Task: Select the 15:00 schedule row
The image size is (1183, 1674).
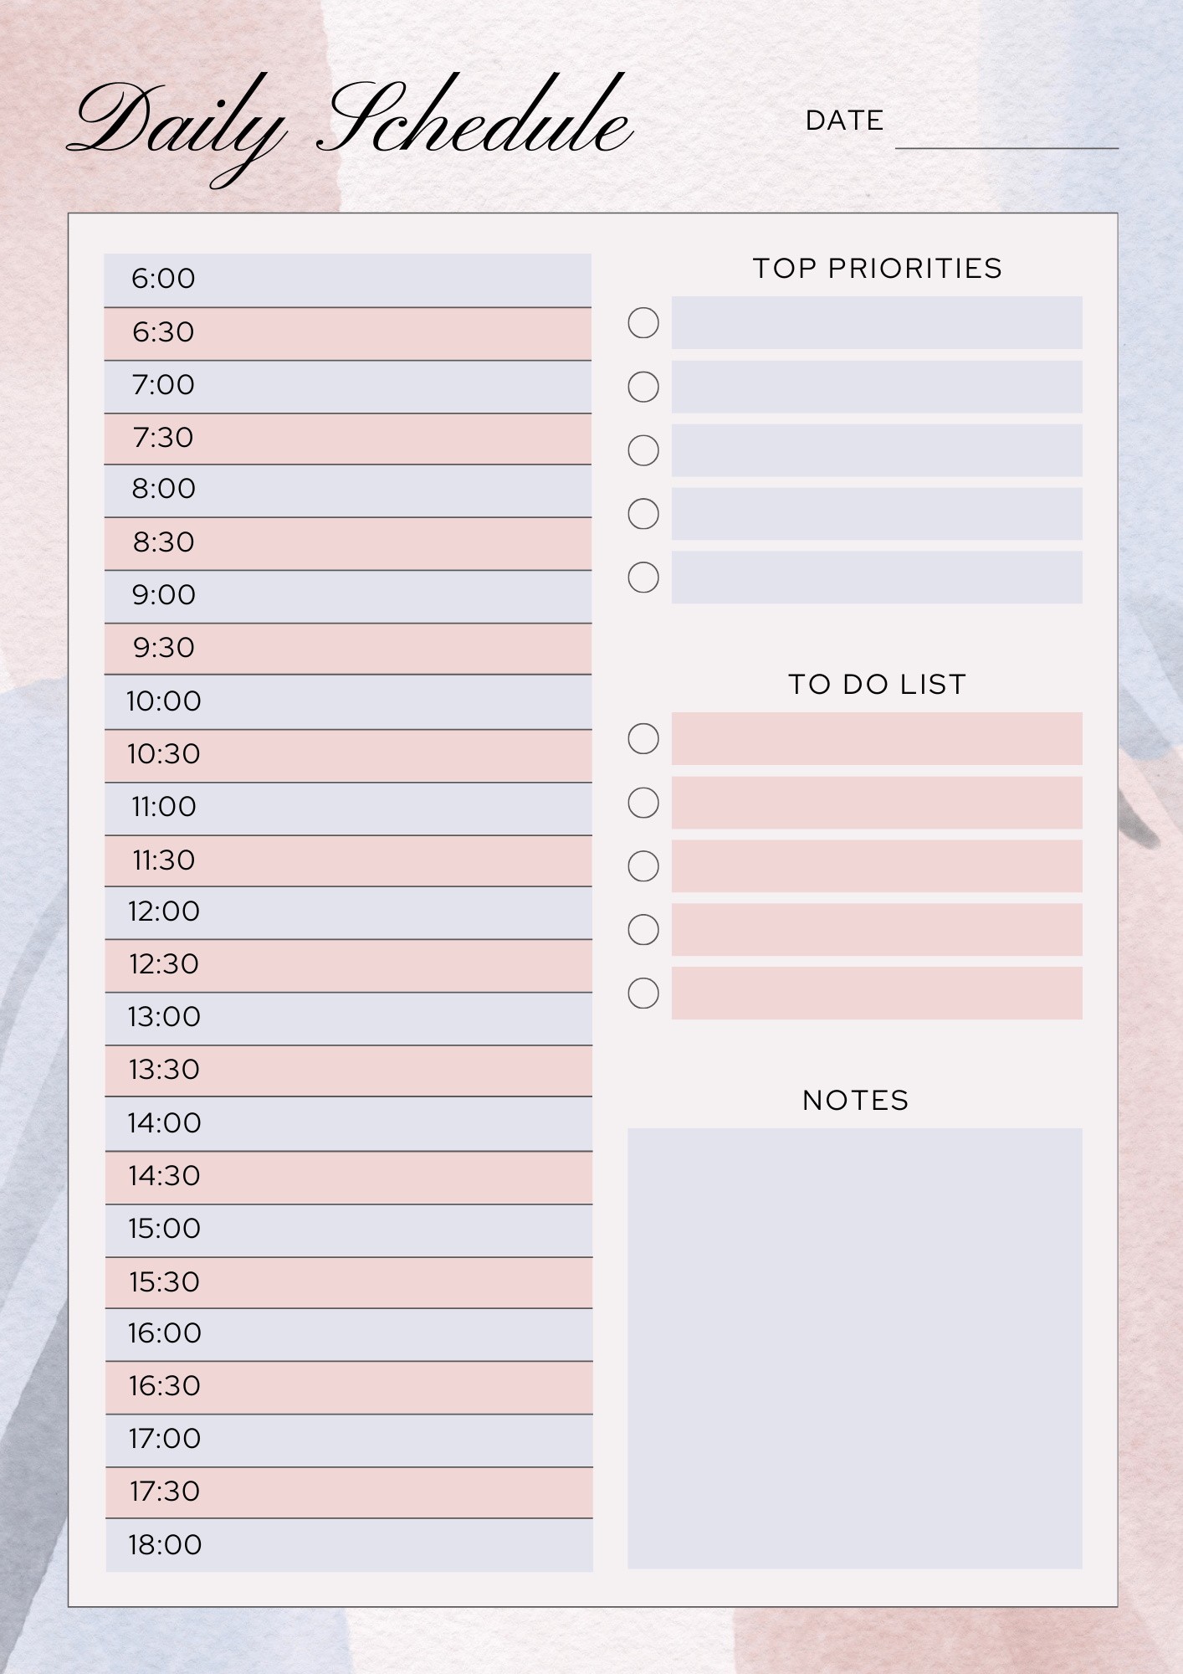Action: point(349,1230)
